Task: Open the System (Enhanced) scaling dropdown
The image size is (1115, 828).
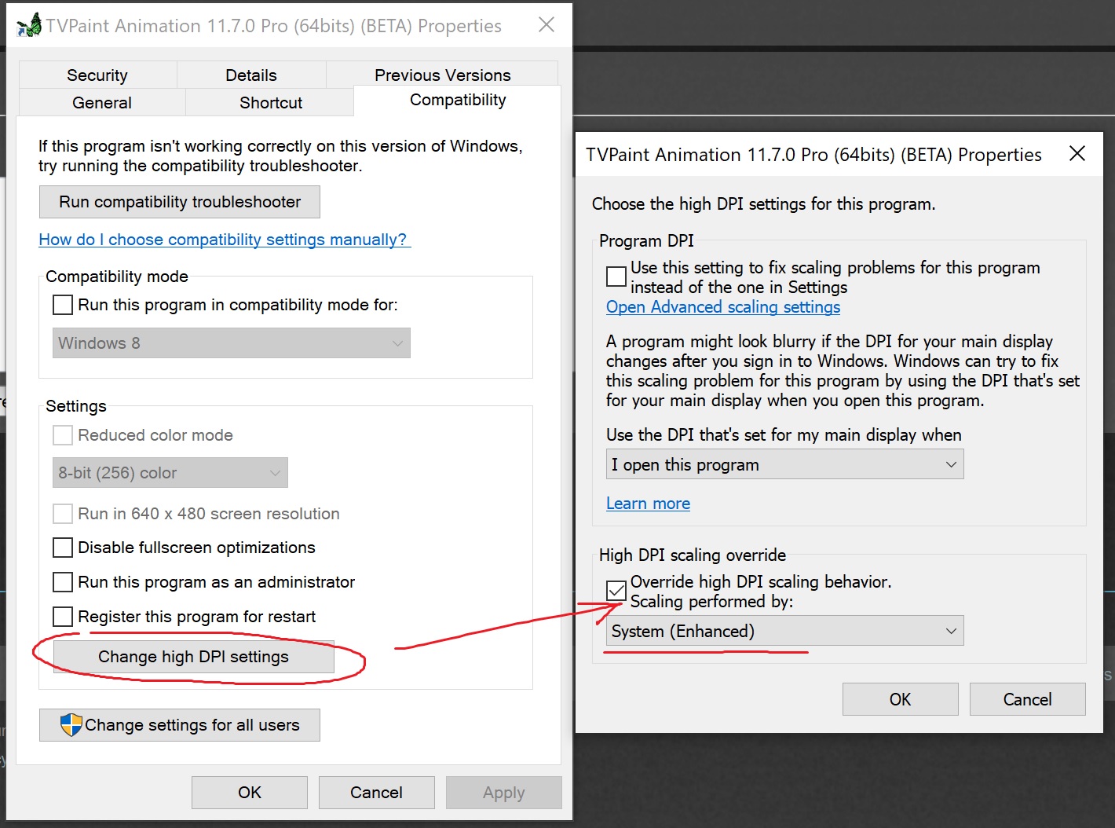Action: point(784,631)
